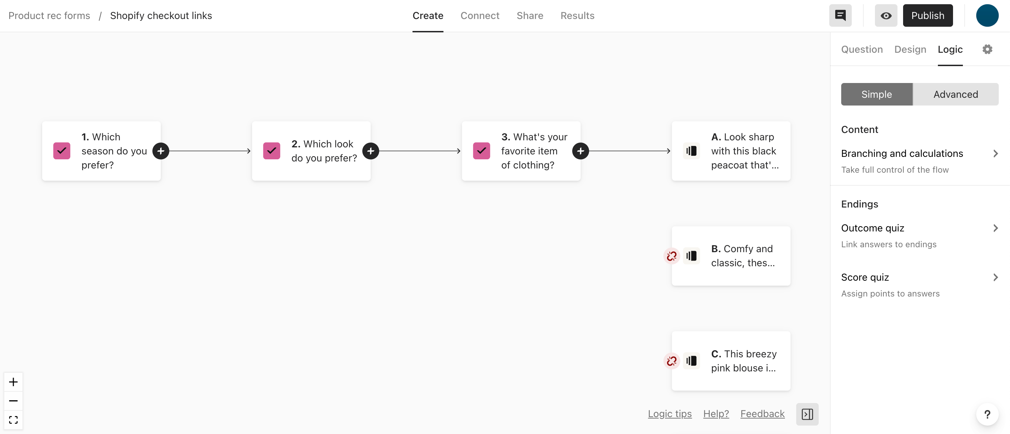1010x434 pixels.
Task: Switch to the Connect tab
Action: tap(480, 16)
